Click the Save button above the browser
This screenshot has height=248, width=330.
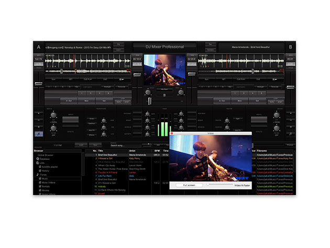pyautogui.click(x=95, y=145)
